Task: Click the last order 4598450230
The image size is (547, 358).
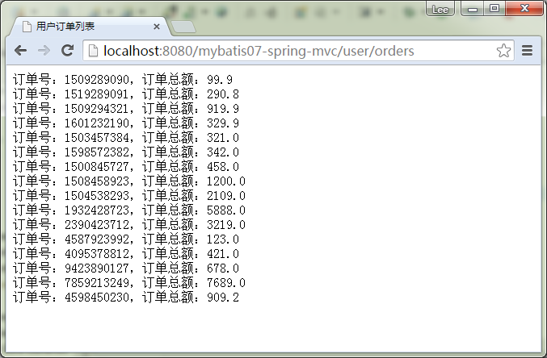Action: point(126,297)
